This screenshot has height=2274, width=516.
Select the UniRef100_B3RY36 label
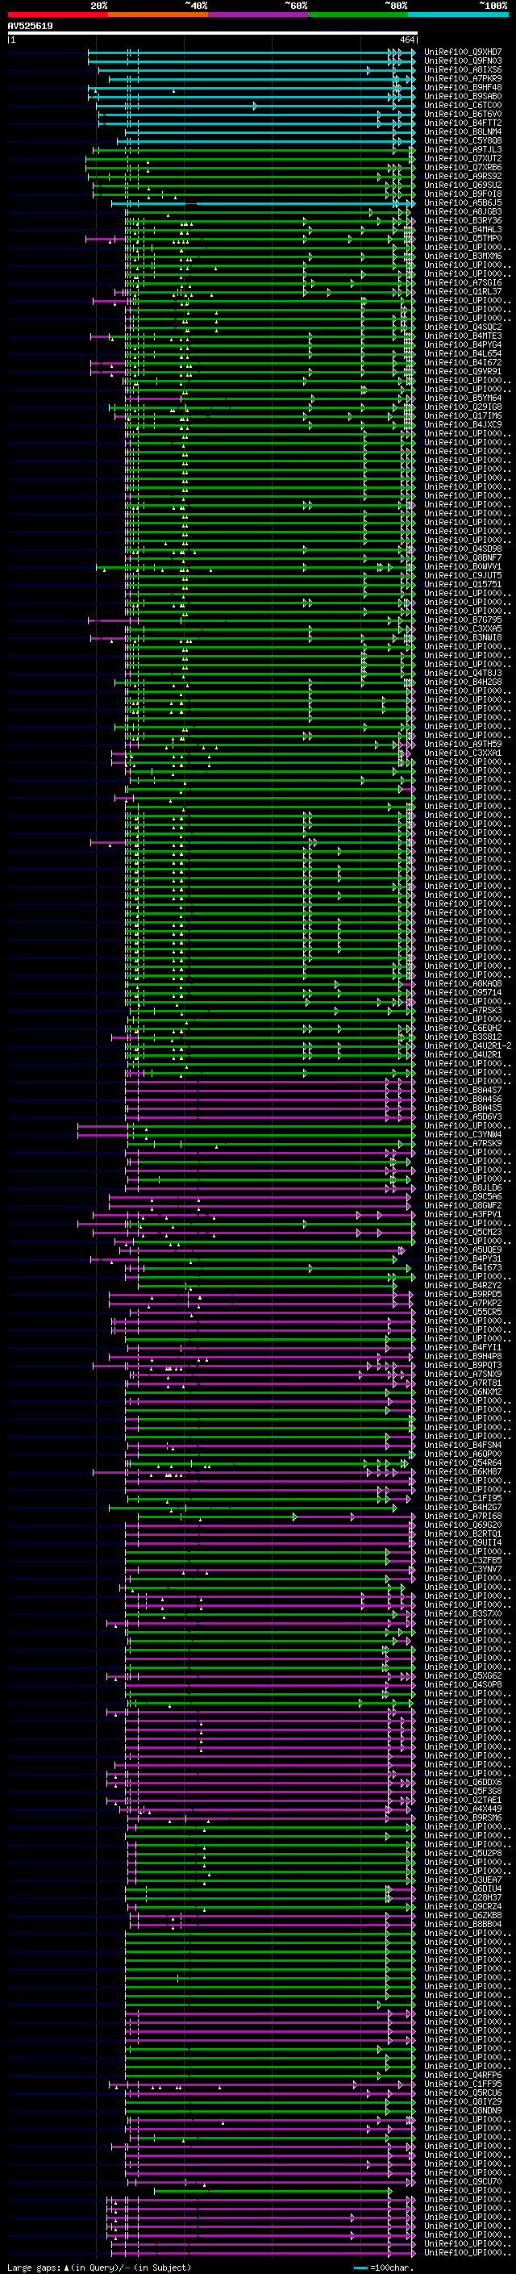463,221
